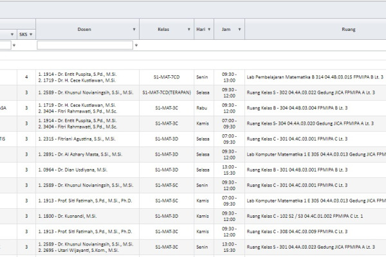Sort by the Ruang column header
386x257 pixels.
tap(348, 30)
